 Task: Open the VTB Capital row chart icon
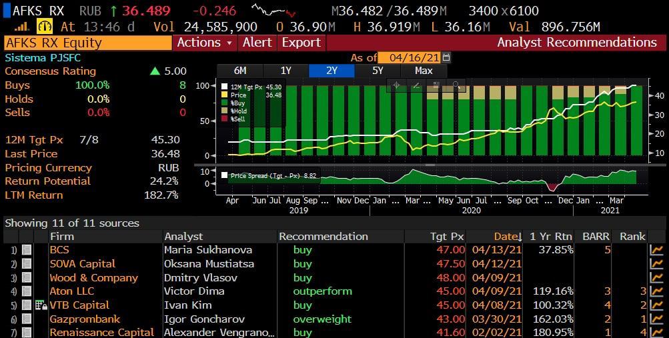pos(656,305)
